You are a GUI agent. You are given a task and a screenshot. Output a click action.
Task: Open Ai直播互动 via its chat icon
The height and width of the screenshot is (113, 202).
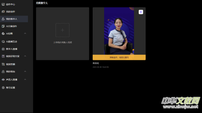3,42
